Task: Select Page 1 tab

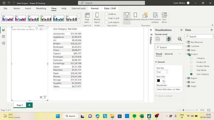Action: click(x=20, y=105)
